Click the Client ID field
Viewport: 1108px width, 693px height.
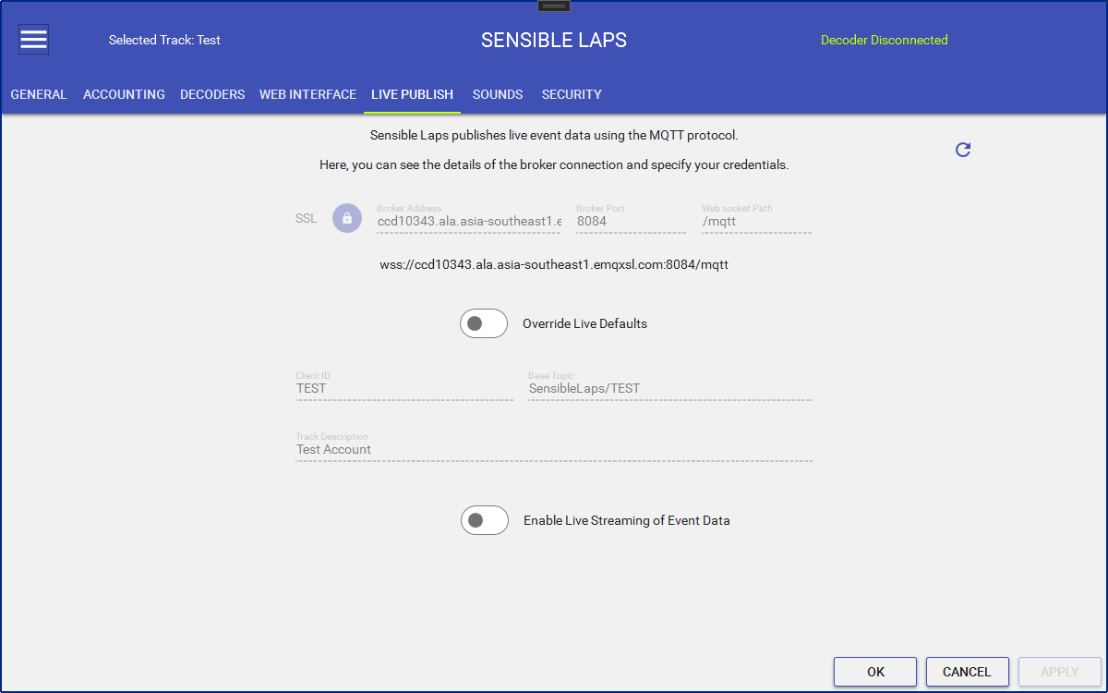pyautogui.click(x=404, y=385)
